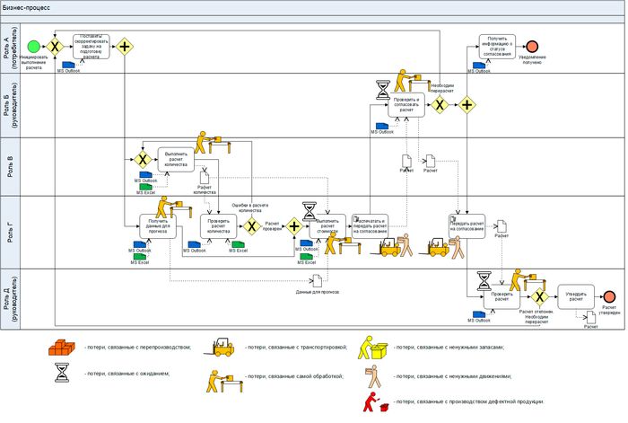Click the 'Уведомление получено' red end event

pos(532,46)
